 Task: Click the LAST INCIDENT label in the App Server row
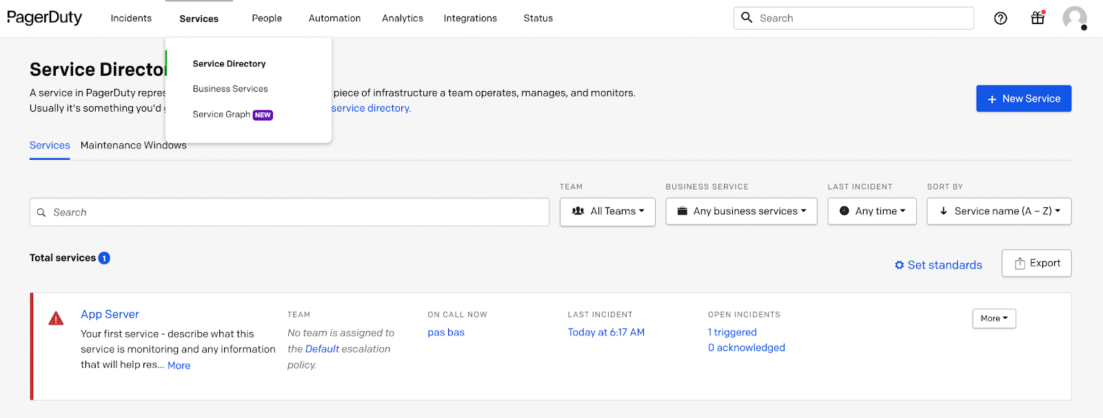(600, 315)
